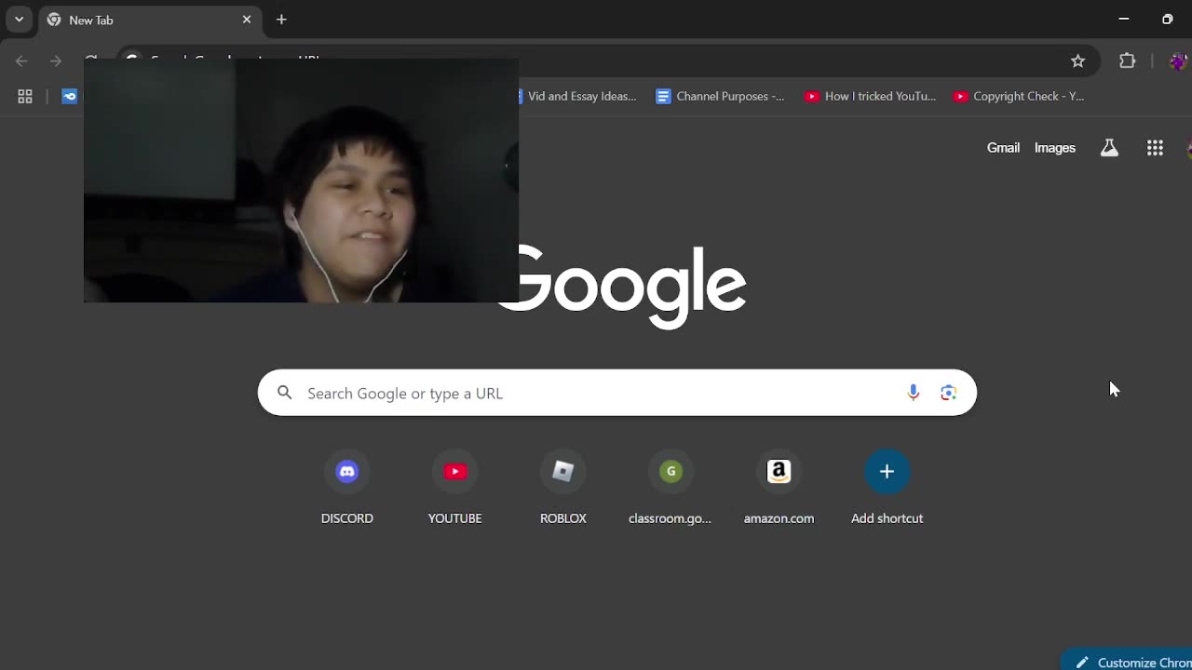Go back with the back arrow
1192x670 pixels.
tap(21, 61)
